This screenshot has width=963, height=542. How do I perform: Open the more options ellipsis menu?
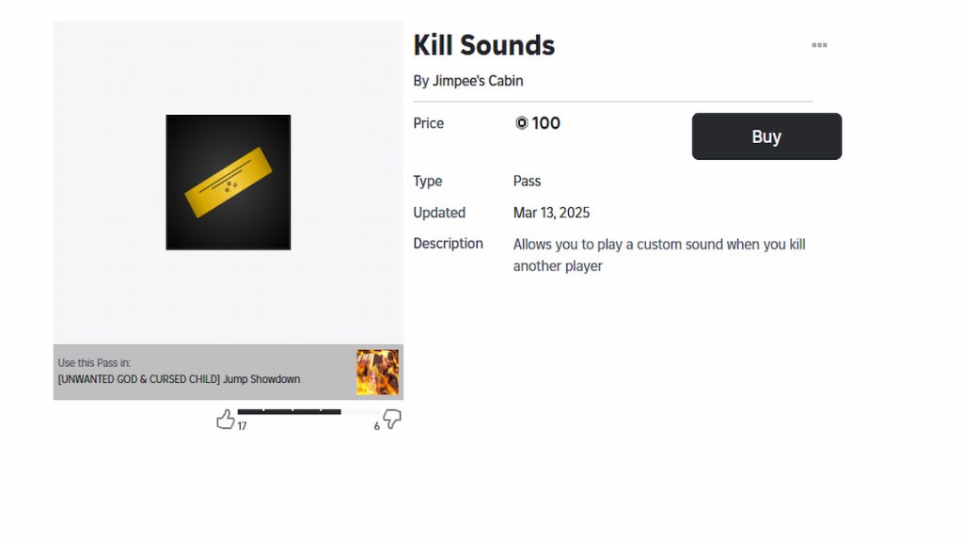pos(819,44)
